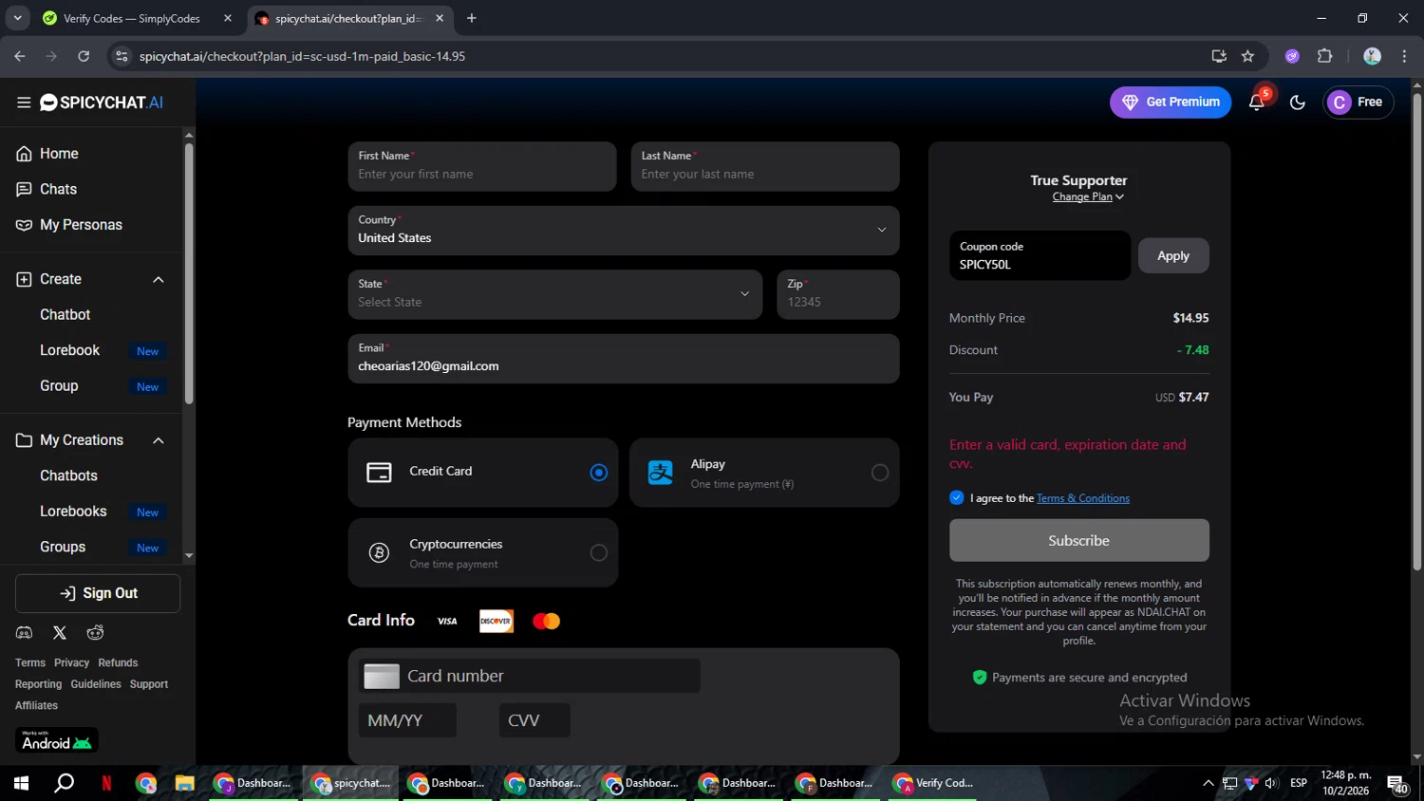Viewport: 1424px width, 801px height.
Task: Open Chatbot under Create
Action: click(66, 314)
